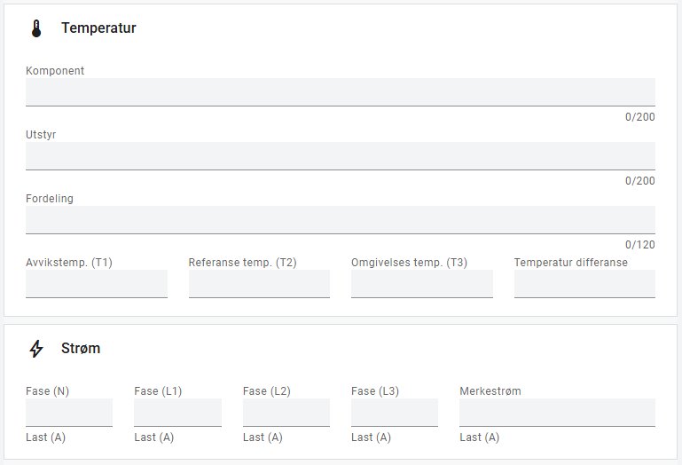Click the 0/200 counter under Utstyr

tap(639, 181)
